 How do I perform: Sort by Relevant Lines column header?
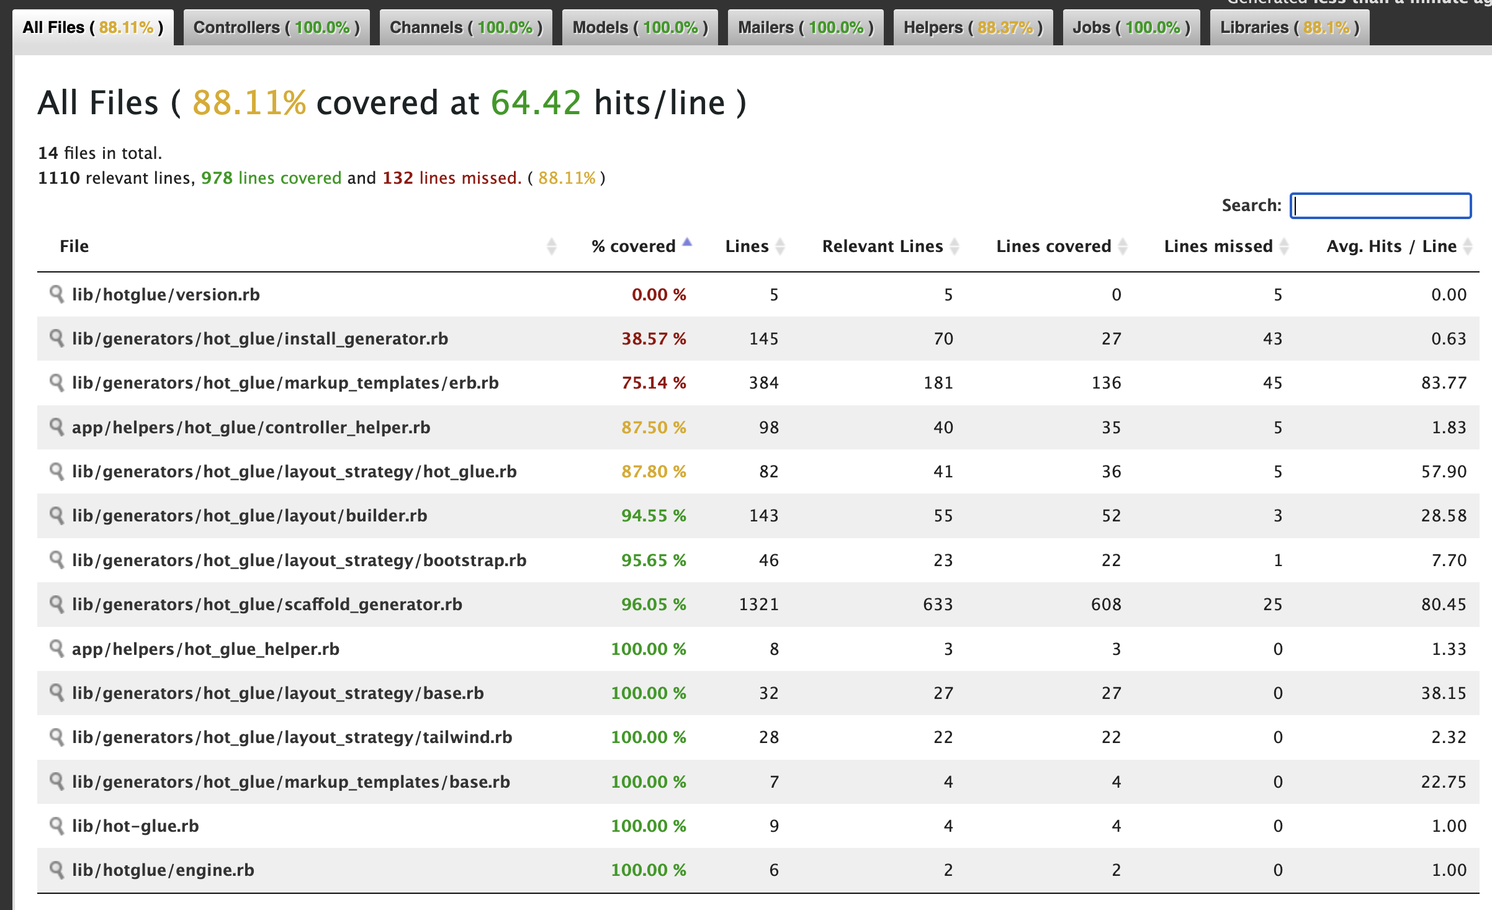pyautogui.click(x=882, y=246)
